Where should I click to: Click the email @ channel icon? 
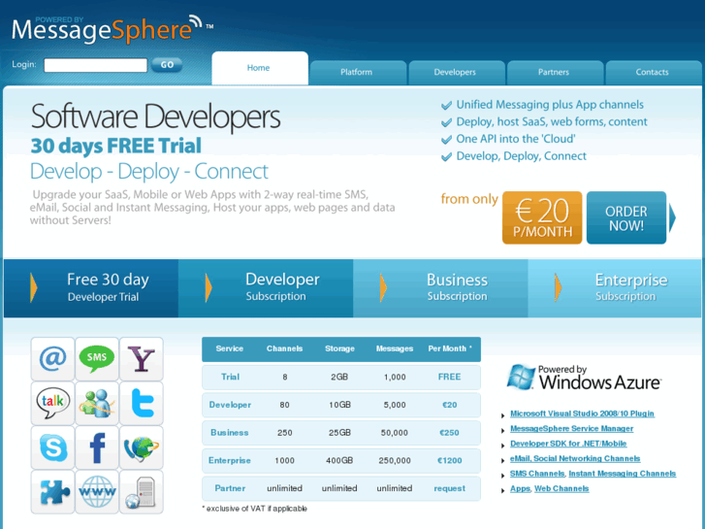(52, 359)
